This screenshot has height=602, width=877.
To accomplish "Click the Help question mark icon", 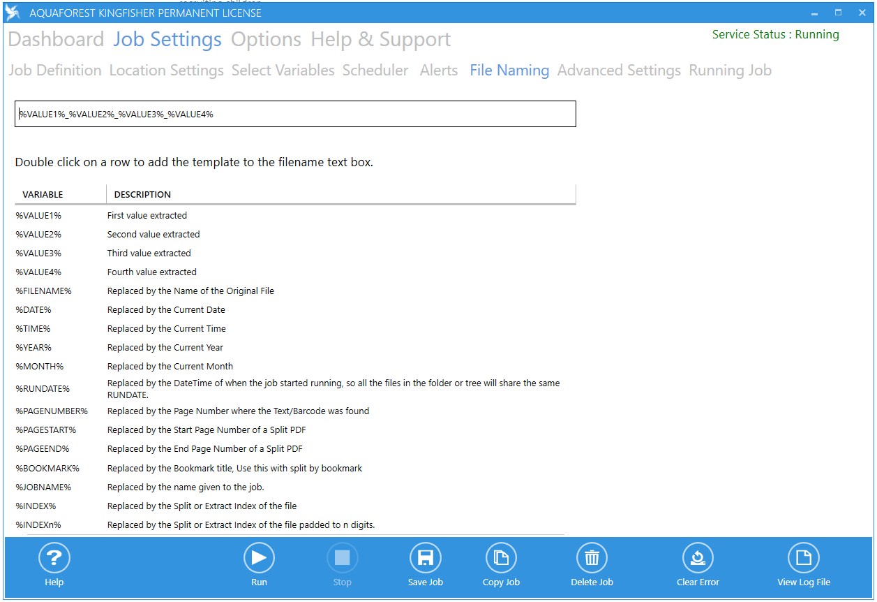I will coord(54,558).
